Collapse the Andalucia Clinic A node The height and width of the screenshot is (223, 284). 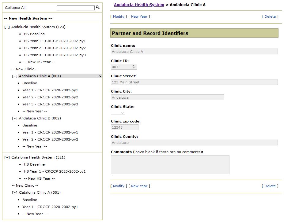coord(15,76)
